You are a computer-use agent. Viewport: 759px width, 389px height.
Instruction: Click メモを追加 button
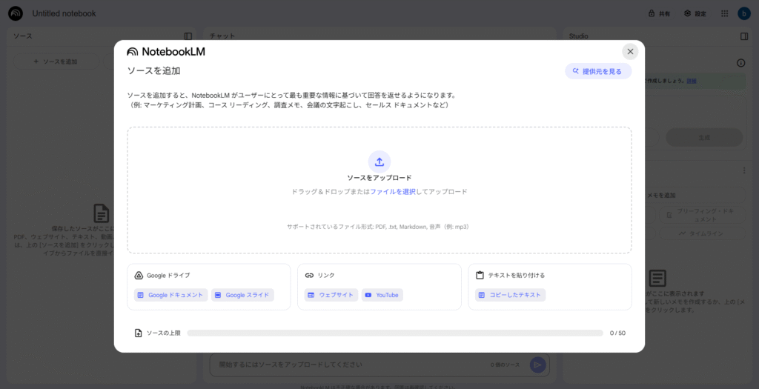coord(695,195)
